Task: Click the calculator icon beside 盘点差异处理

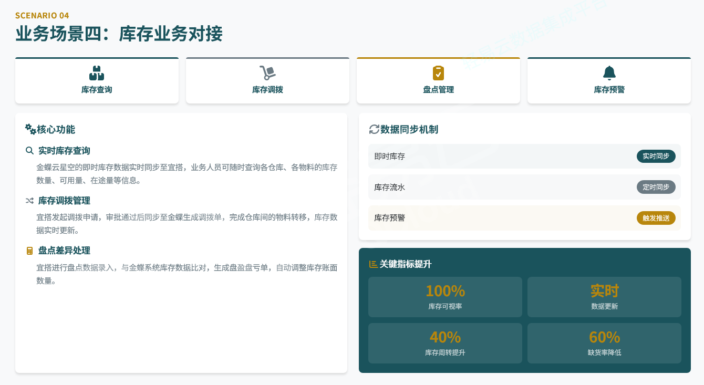Action: coord(30,251)
